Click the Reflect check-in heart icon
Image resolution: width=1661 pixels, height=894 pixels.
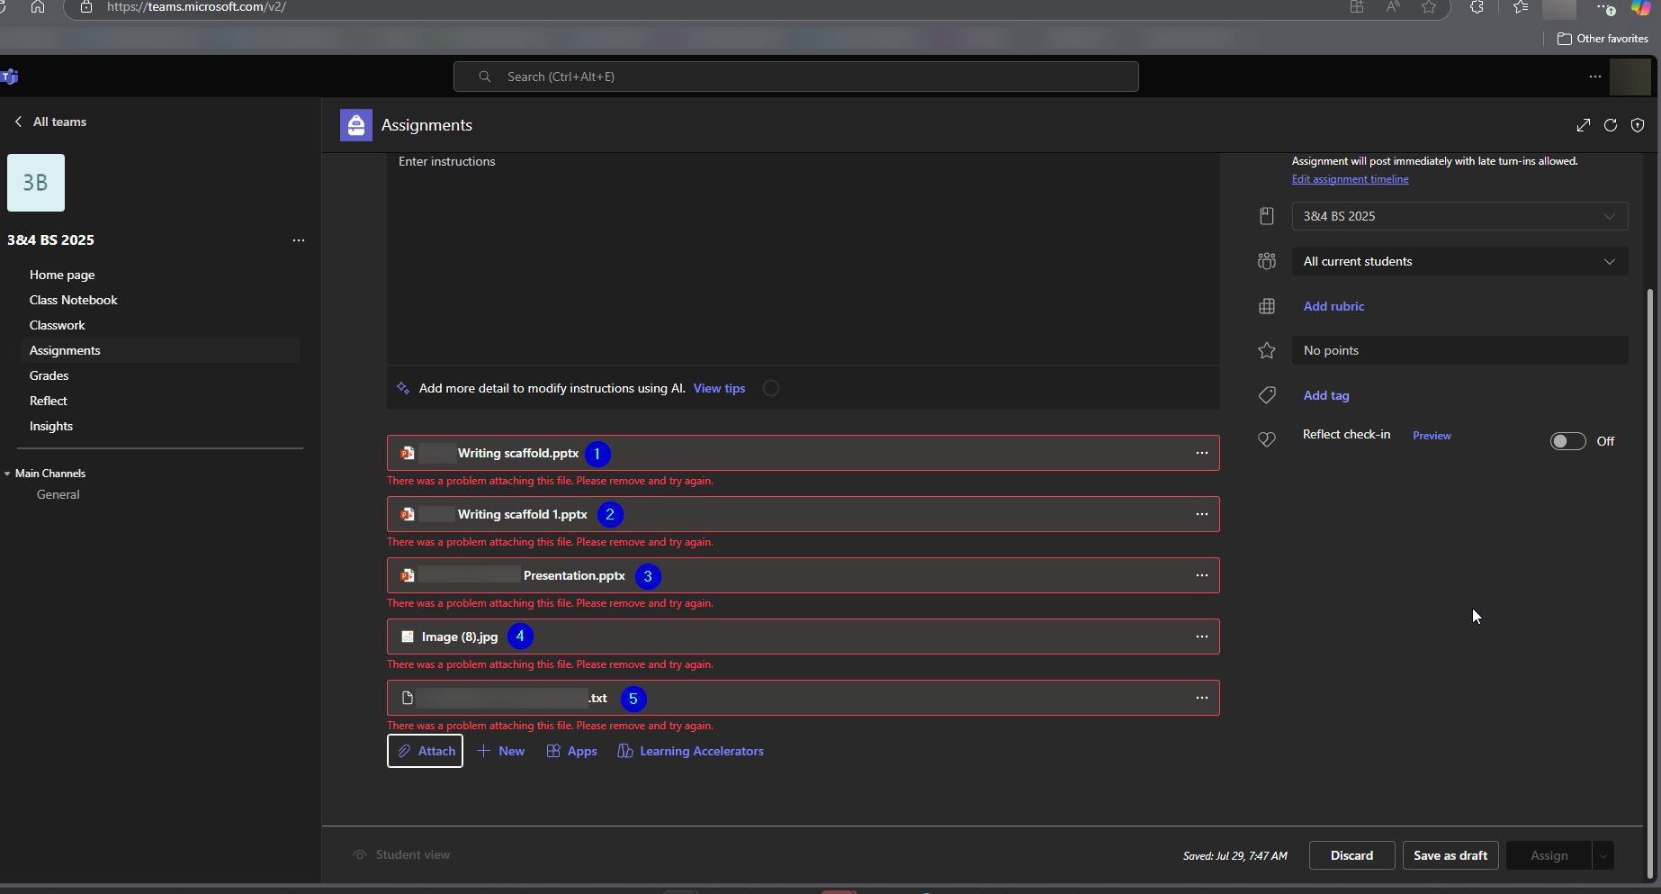click(x=1267, y=440)
